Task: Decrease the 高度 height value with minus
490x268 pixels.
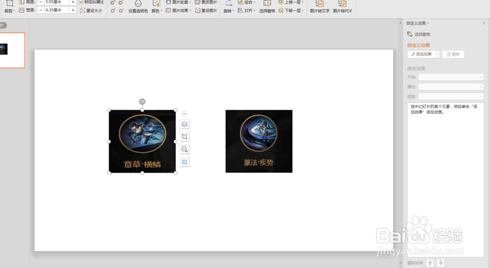Action: point(41,2)
